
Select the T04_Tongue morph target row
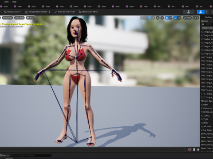click(207, 72)
